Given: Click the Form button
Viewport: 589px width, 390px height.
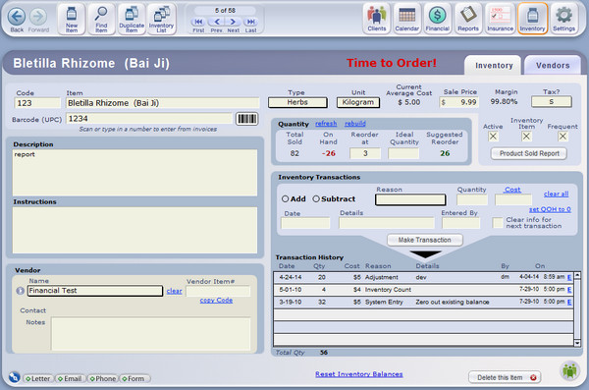Looking at the screenshot, I should 134,379.
